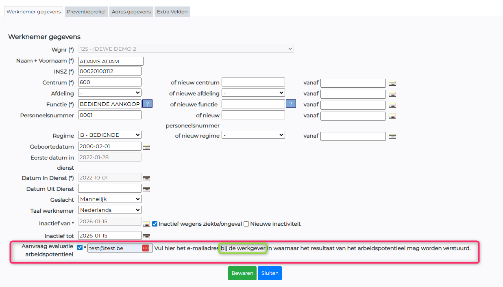Open calendar next to Geboortedatum field
Viewport: 503px width, 287px height.
(146, 147)
